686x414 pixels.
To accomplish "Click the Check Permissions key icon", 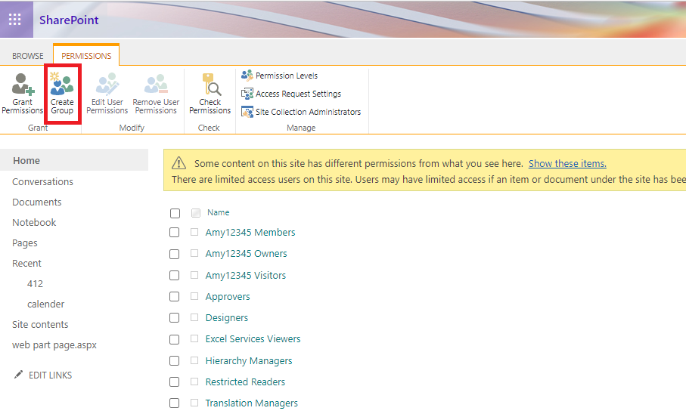I will click(211, 84).
